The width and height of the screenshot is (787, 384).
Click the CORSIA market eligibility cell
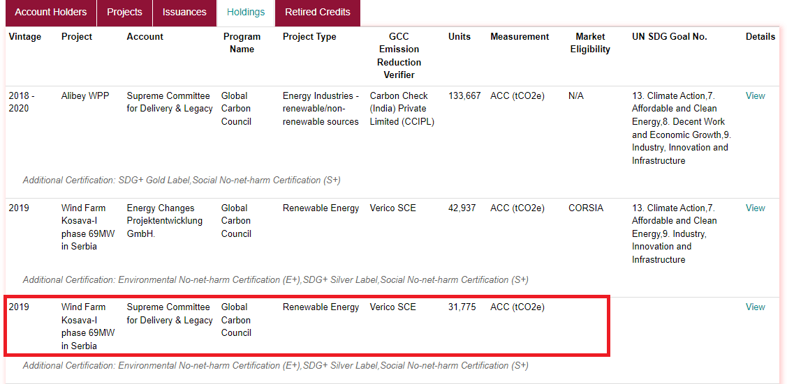585,208
